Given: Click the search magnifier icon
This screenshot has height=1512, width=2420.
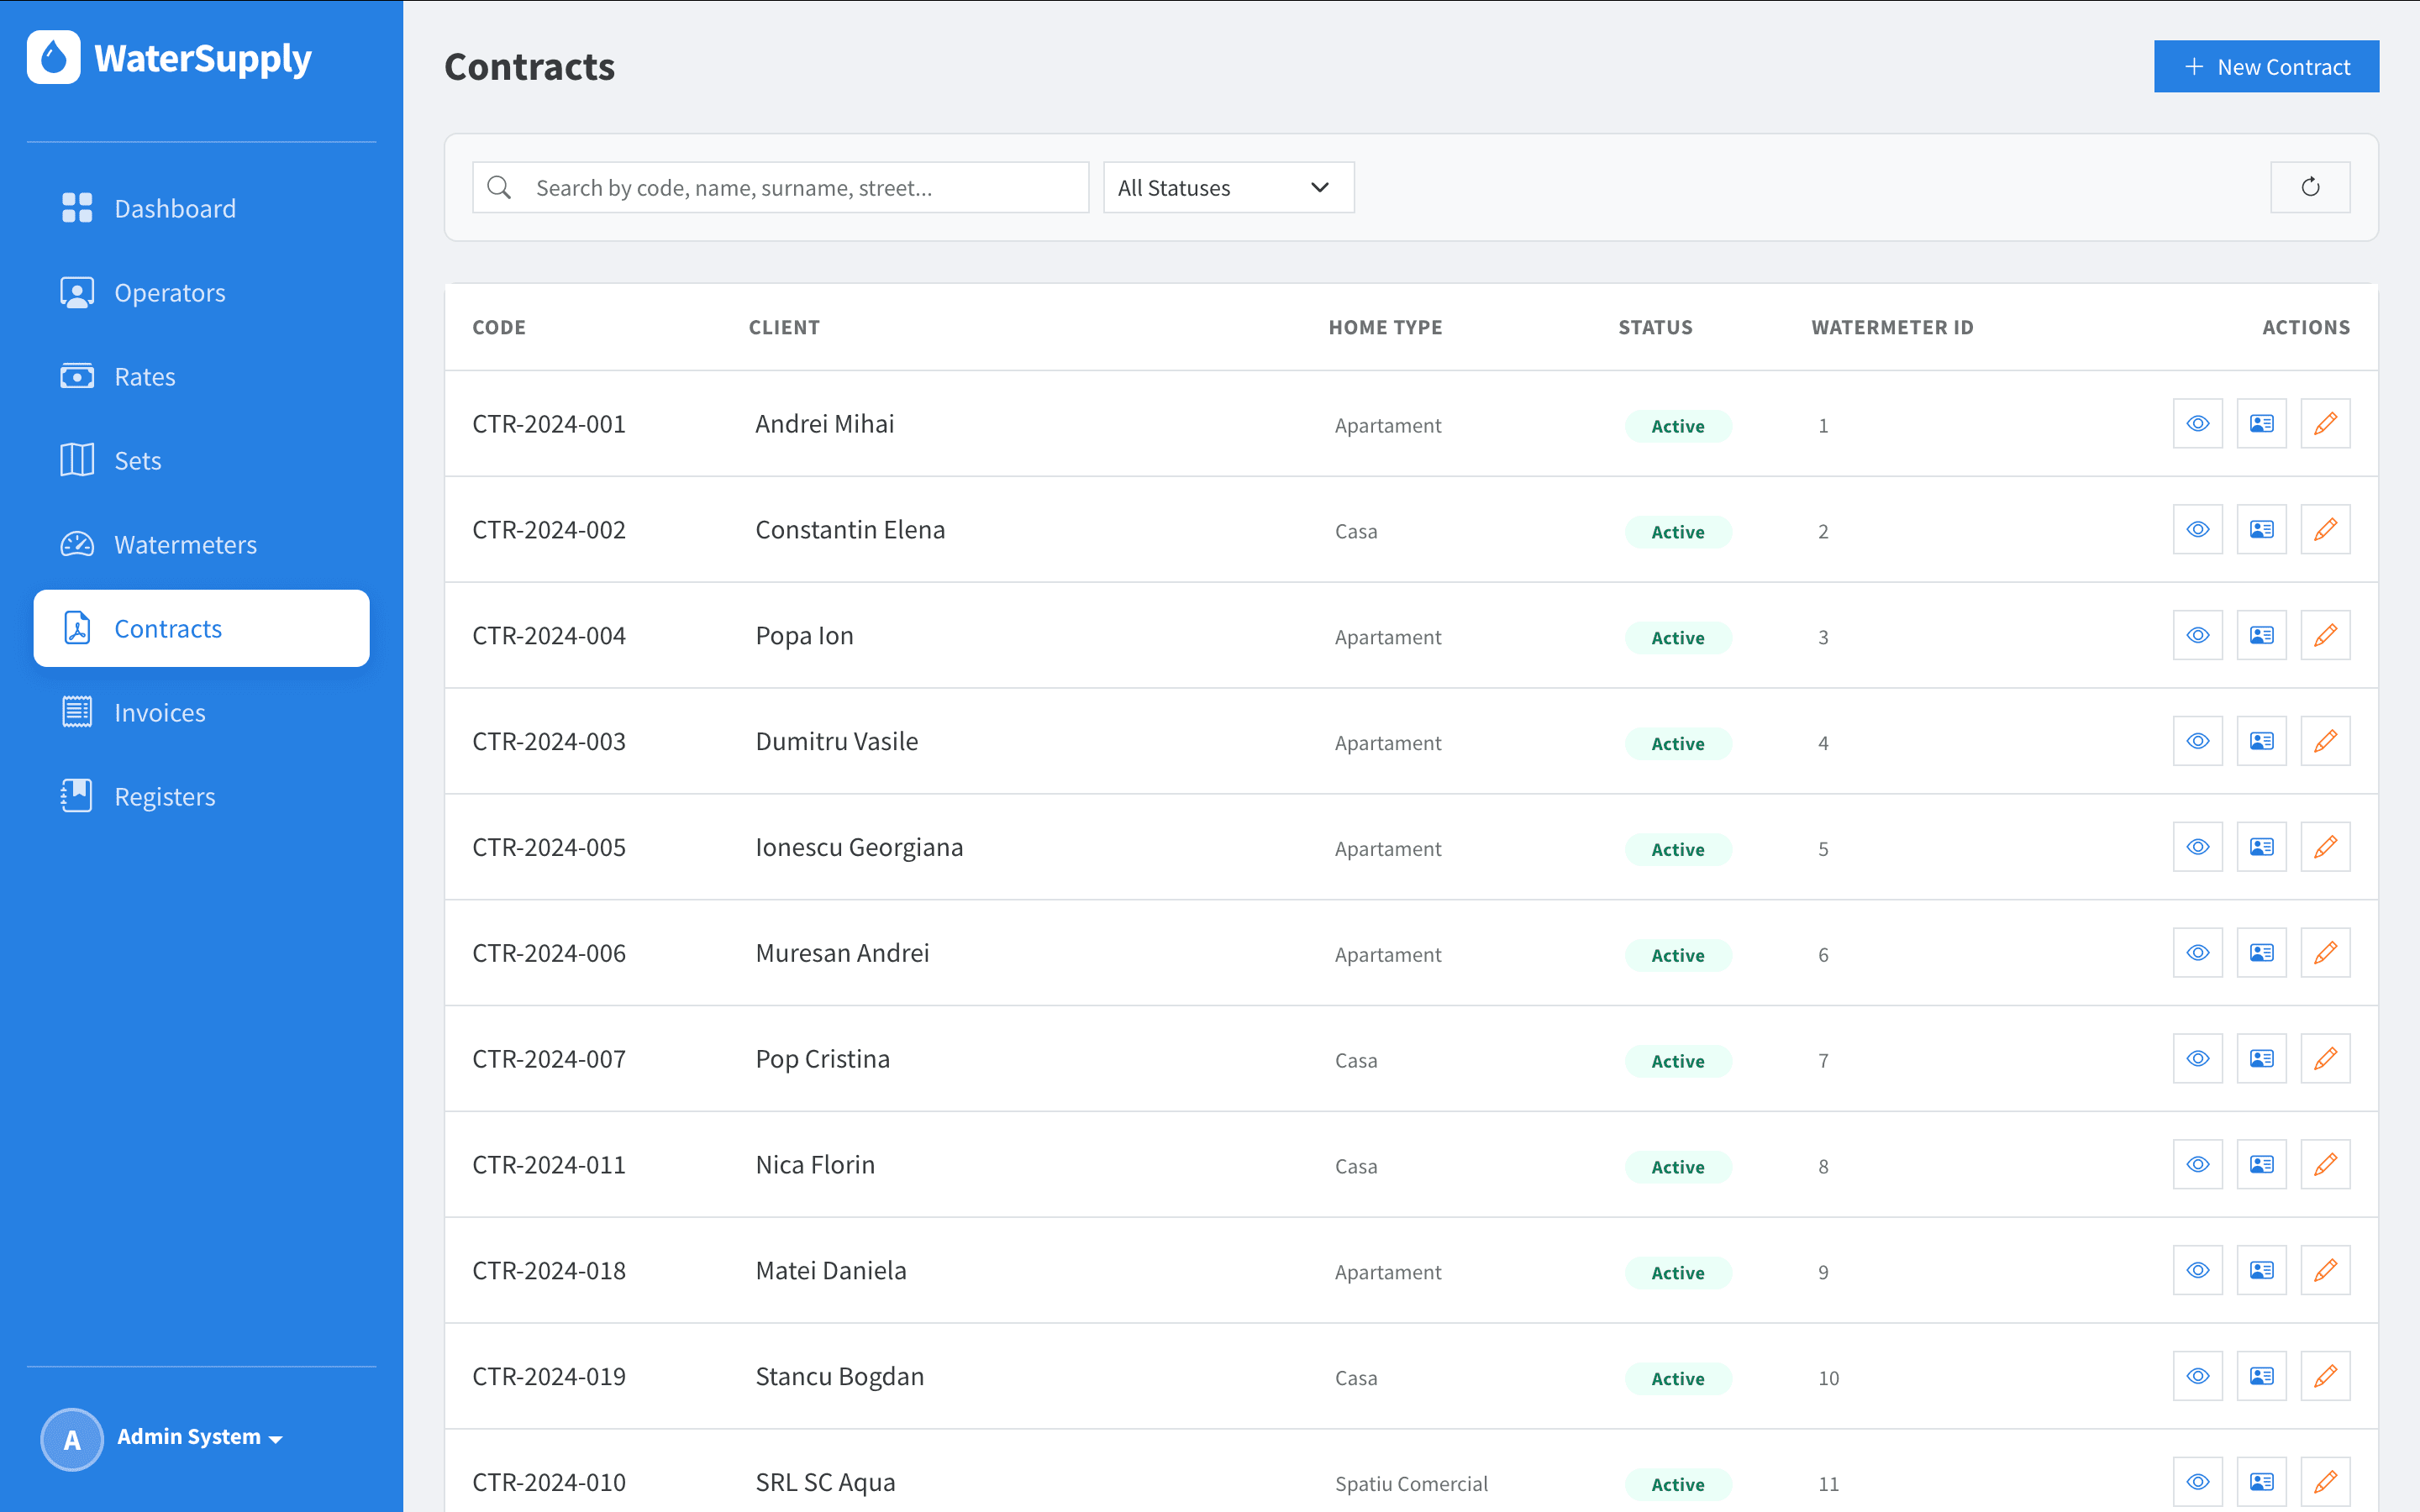Looking at the screenshot, I should point(499,187).
